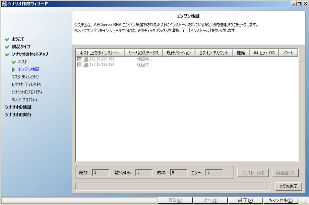This screenshot has width=309, height=205.
Task: Click the キャンセル(C) button
Action: tap(281, 200)
